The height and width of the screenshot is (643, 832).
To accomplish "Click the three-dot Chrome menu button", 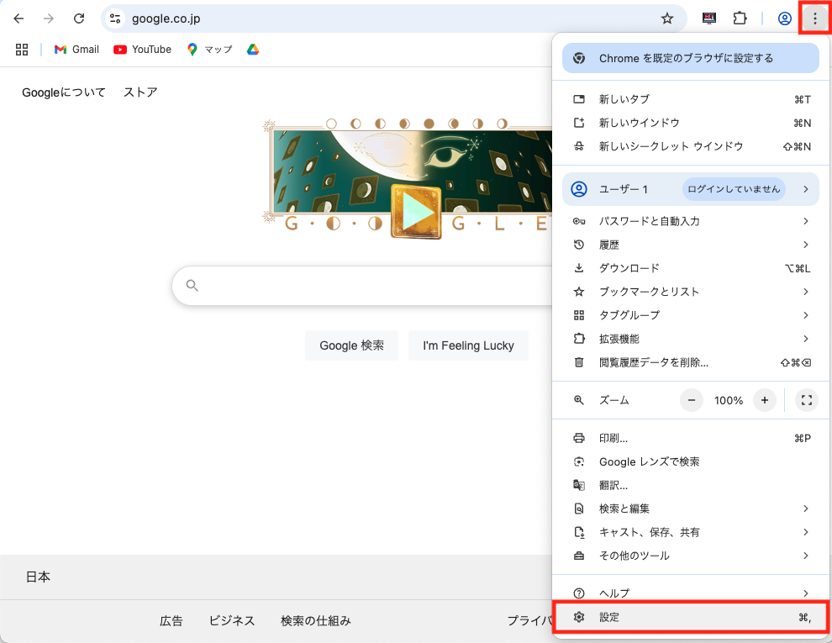I will pos(814,18).
